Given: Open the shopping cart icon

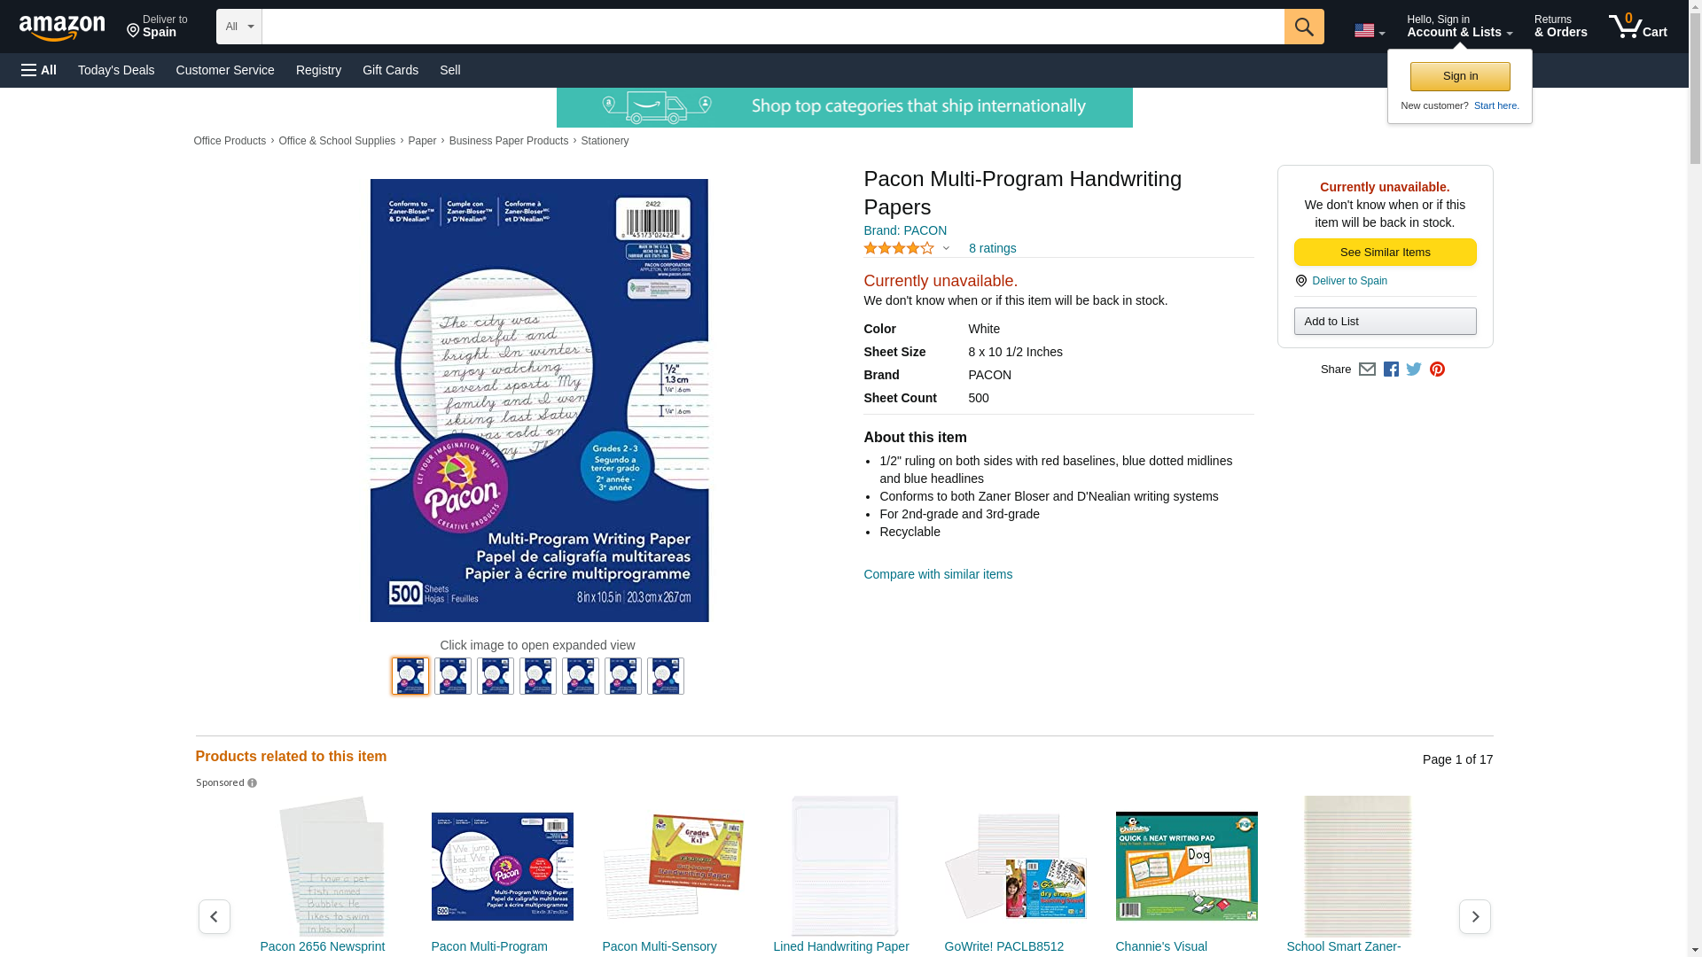Looking at the screenshot, I should coord(1637,27).
